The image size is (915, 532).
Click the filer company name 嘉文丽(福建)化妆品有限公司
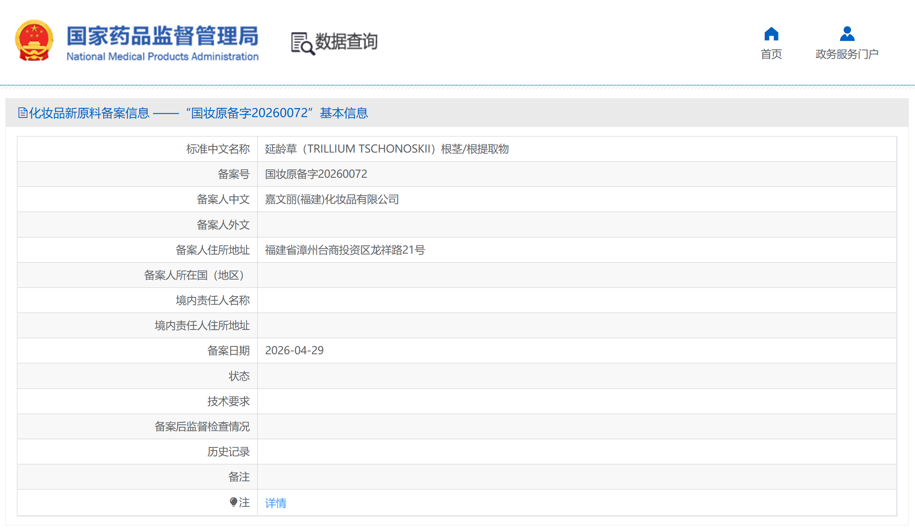[x=332, y=199]
